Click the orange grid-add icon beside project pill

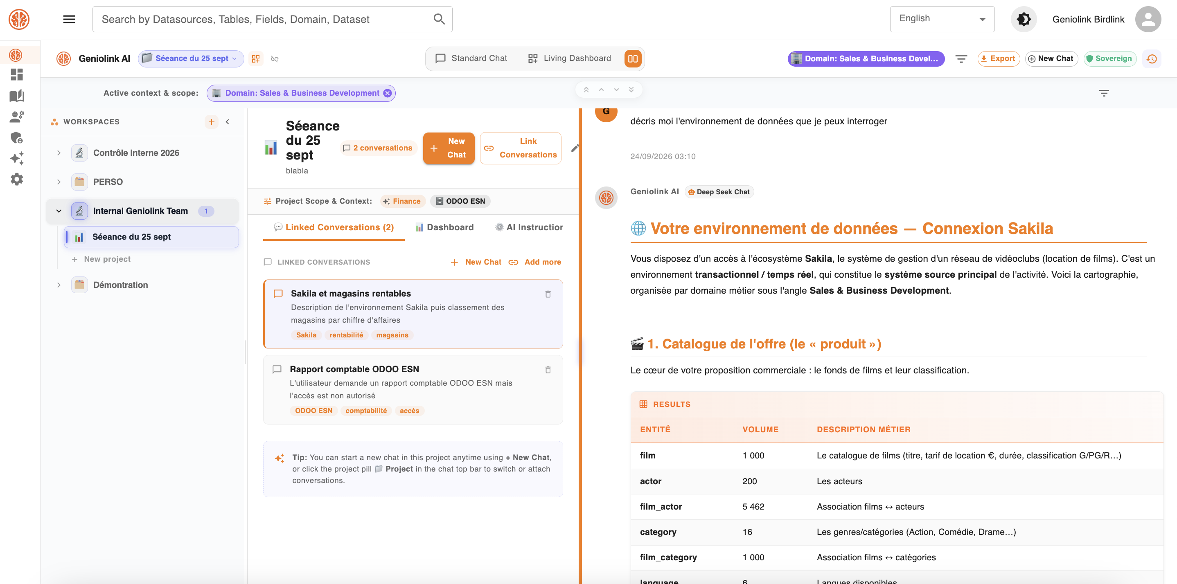(255, 58)
